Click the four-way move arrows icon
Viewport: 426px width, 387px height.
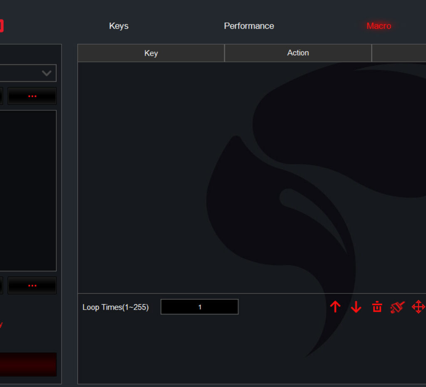point(418,307)
